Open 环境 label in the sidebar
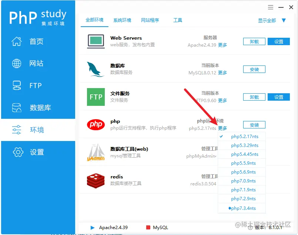 (37, 130)
